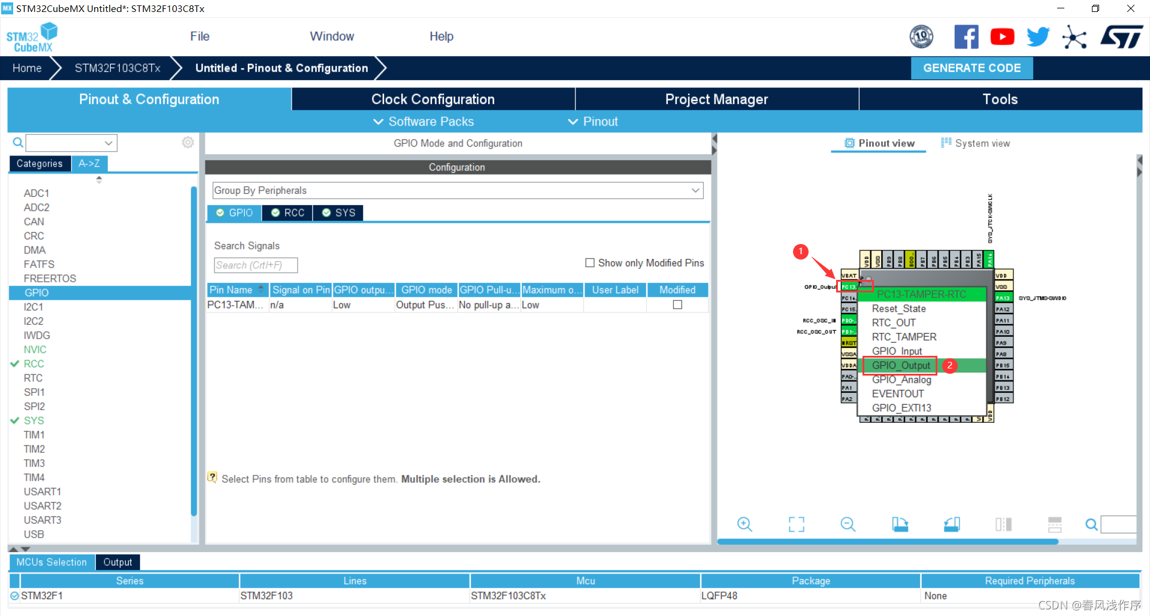The image size is (1150, 616).
Task: Rotate the chip view clockwise
Action: point(900,524)
